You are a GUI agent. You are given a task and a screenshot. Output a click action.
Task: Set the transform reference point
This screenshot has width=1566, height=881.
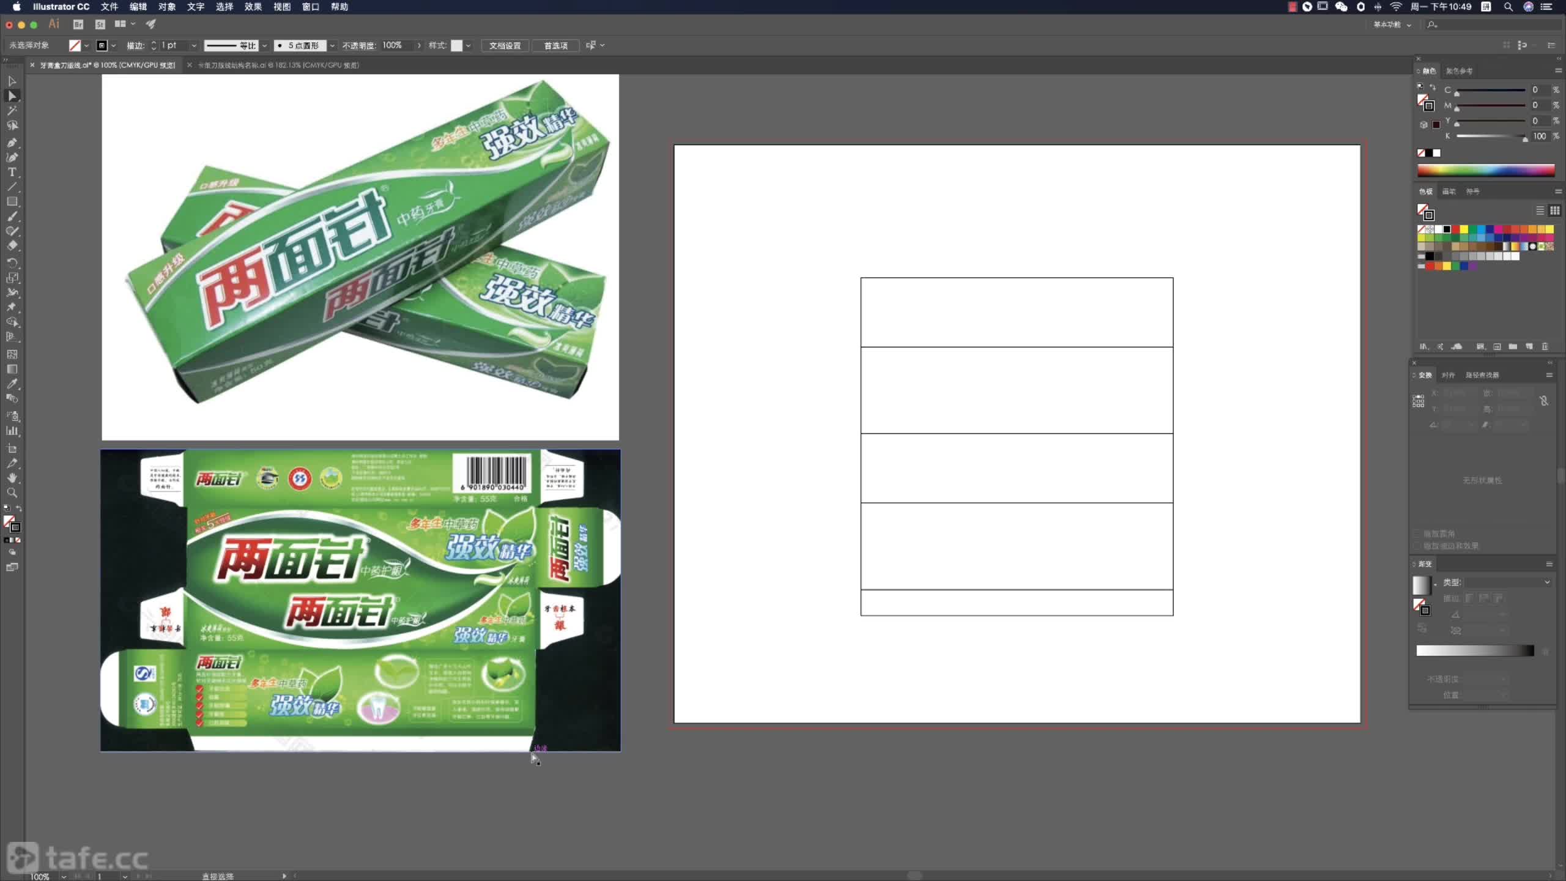tap(1418, 401)
